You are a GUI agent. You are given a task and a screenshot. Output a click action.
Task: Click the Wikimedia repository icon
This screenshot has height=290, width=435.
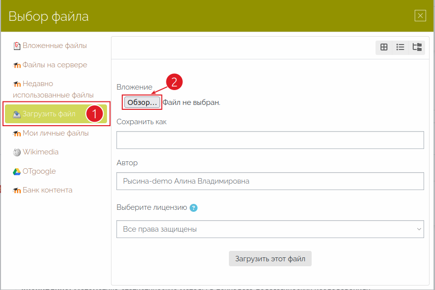coord(17,152)
